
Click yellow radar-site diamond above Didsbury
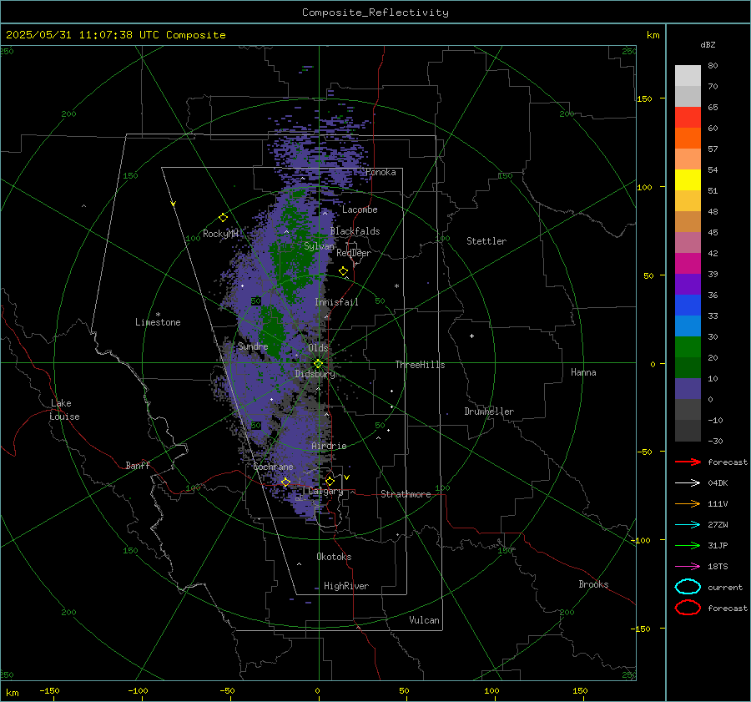pyautogui.click(x=318, y=364)
